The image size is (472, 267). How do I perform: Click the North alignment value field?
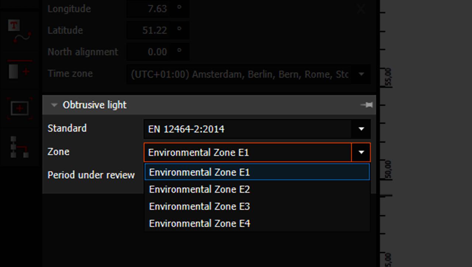pyautogui.click(x=157, y=52)
